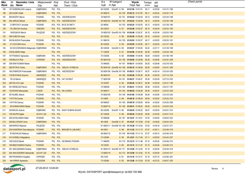This screenshot has width=245, height=174.
Task: Click club HKT AZYMUT
Action: 67,79
